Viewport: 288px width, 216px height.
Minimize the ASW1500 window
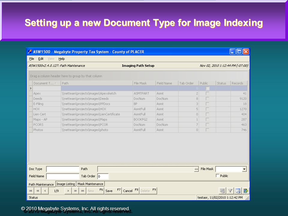pyautogui.click(x=232, y=52)
